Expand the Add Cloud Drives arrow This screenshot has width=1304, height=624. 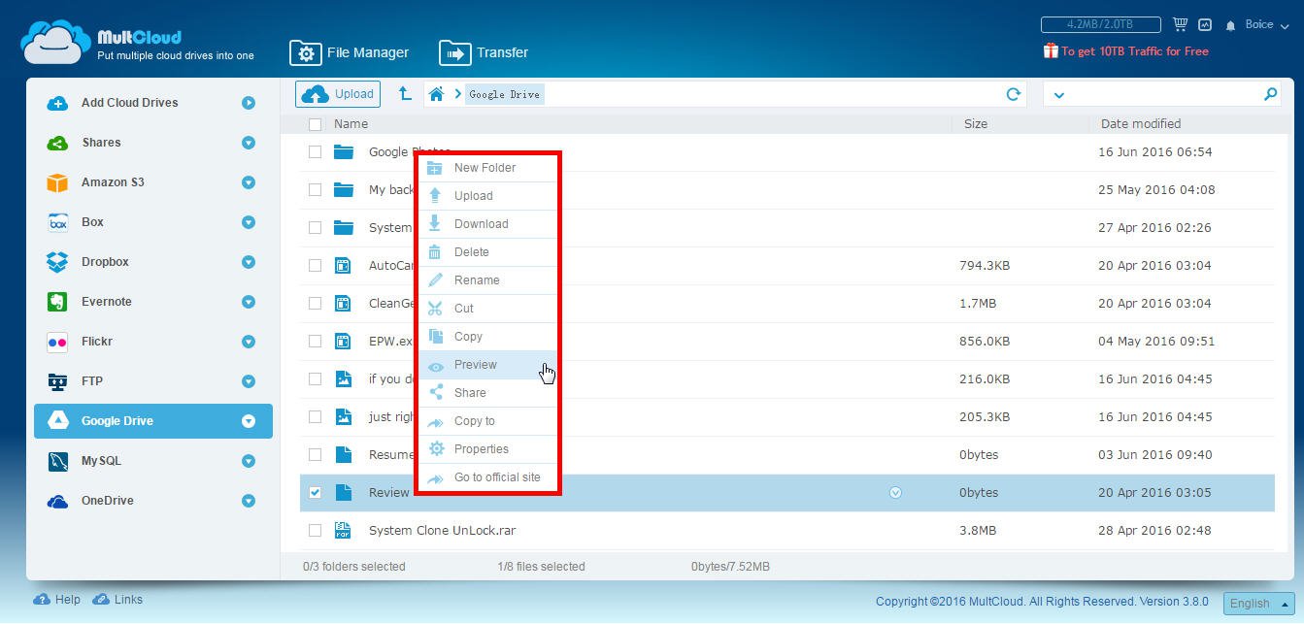(x=249, y=103)
